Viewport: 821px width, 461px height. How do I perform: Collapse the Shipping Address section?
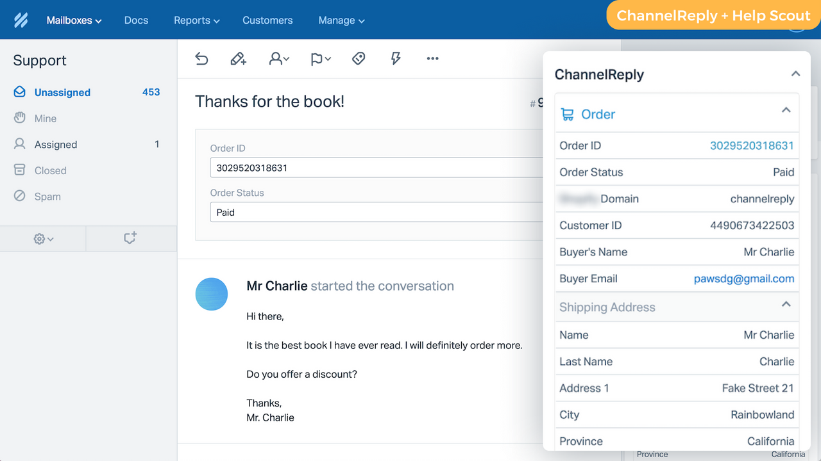tap(786, 305)
